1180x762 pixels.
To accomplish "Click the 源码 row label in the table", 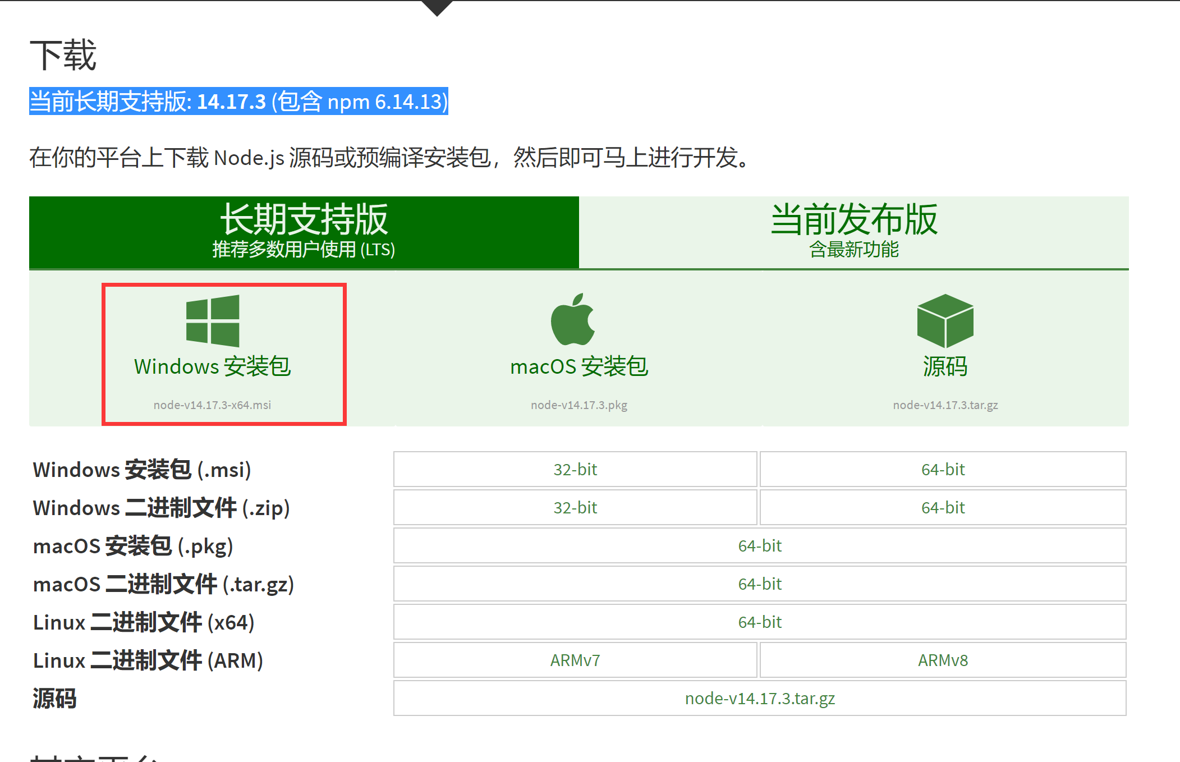I will point(54,699).
